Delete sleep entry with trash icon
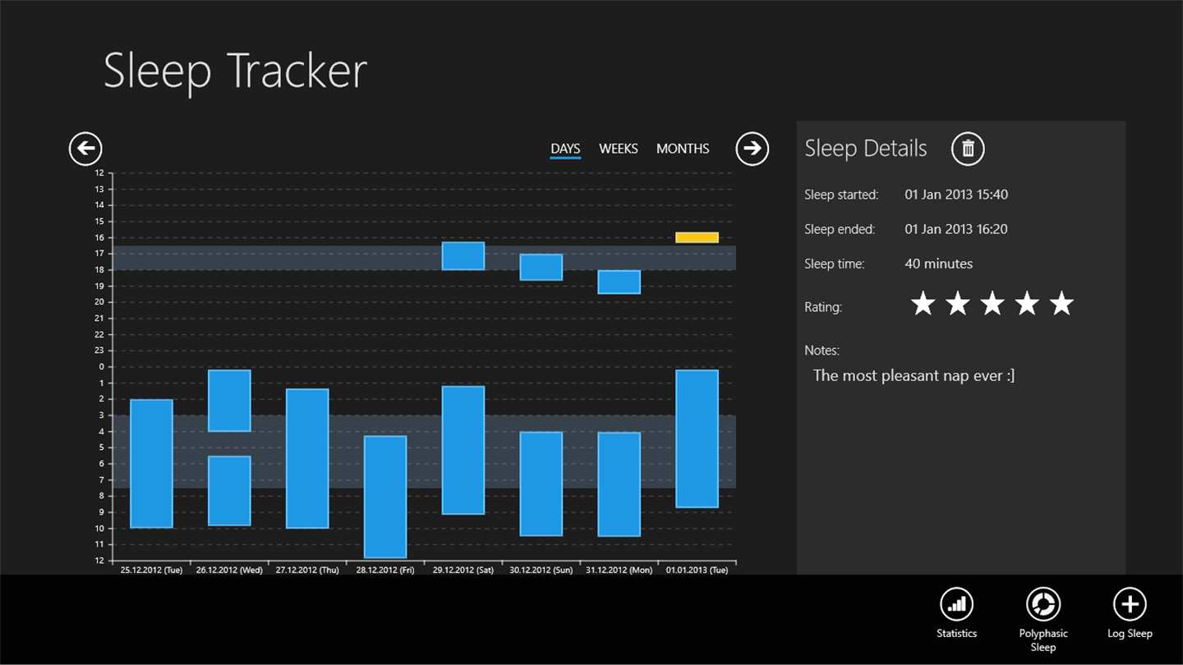The image size is (1183, 665). [968, 149]
